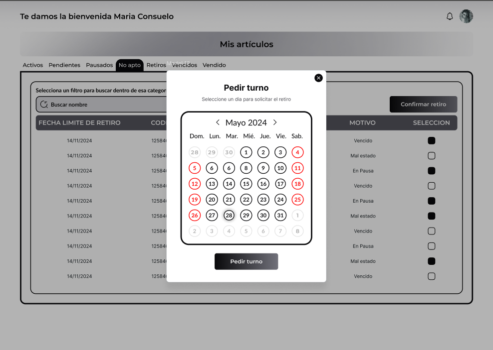
Task: Pick day 16 in the calendar
Action: tap(263, 184)
